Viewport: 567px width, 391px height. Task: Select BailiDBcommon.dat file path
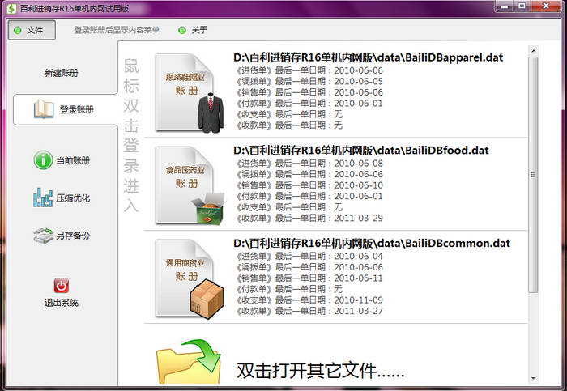pos(372,243)
